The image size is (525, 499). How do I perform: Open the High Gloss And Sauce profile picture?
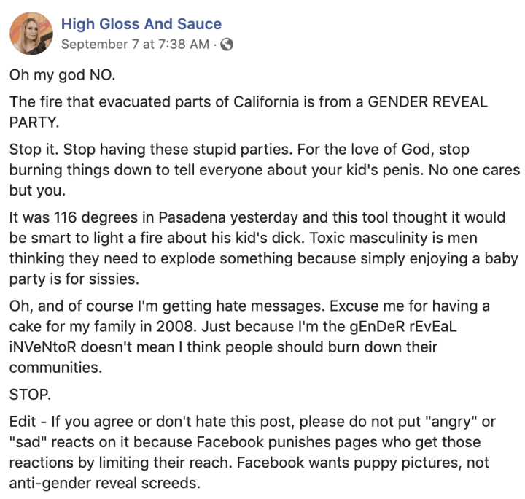(31, 34)
